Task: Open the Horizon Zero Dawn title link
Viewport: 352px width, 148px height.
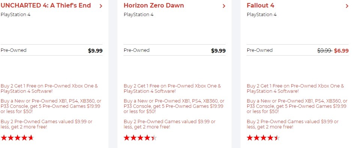Action: pyautogui.click(x=154, y=5)
